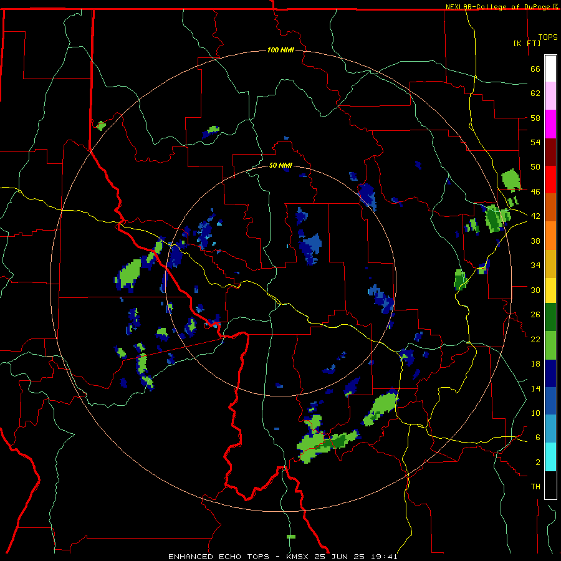
Task: Click the '6' legend value
Action: pos(538,438)
